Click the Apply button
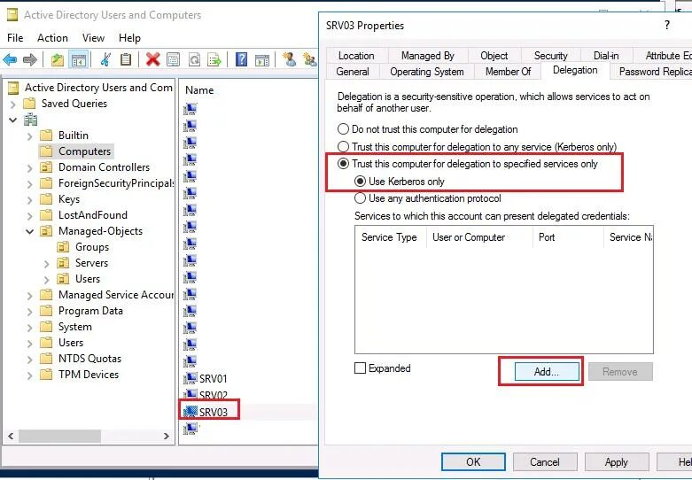The image size is (692, 480). [617, 462]
